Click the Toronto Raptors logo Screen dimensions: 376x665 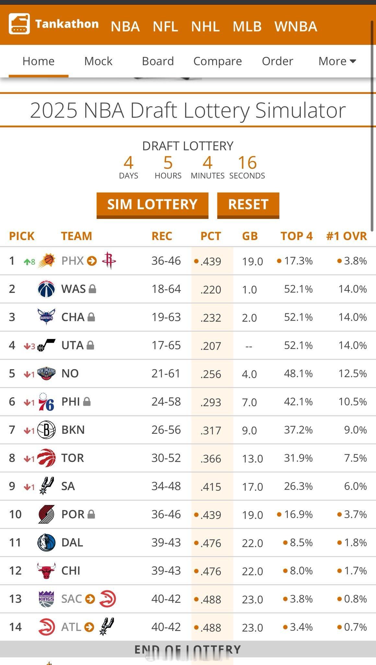(46, 458)
